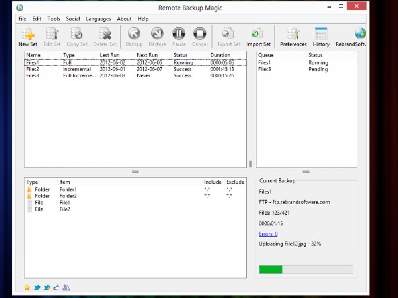Open Import Set from the toolbar
398x298 pixels.
click(258, 36)
